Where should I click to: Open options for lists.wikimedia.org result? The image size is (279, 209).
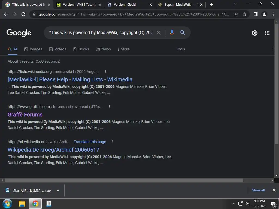(x=105, y=72)
